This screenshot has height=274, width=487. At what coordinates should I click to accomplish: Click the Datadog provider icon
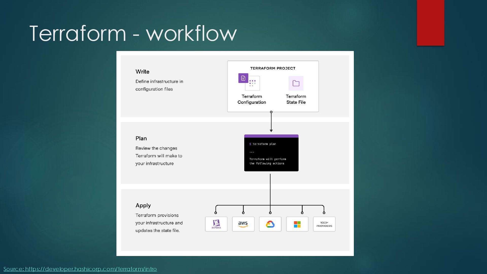[216, 224]
